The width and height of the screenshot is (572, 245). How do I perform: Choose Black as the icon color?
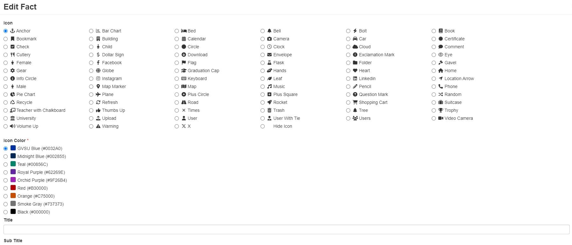coord(5,212)
